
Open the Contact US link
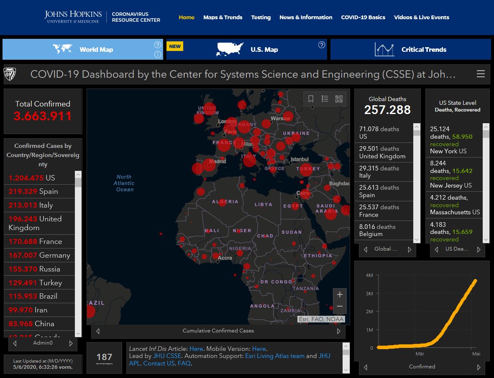[159, 363]
